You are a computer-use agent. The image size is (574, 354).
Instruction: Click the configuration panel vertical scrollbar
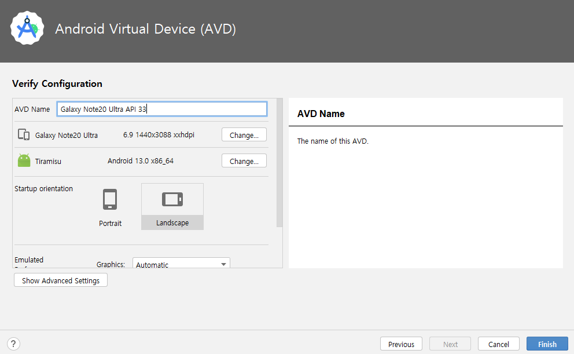point(279,163)
